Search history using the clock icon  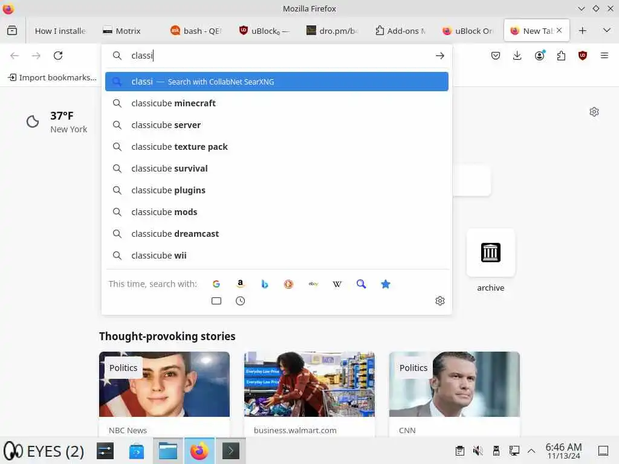pos(241,301)
